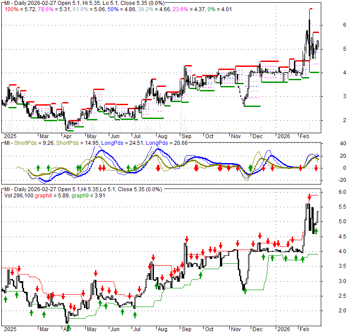Click the red sell arrow above September spike, bottom chart

tap(187, 239)
